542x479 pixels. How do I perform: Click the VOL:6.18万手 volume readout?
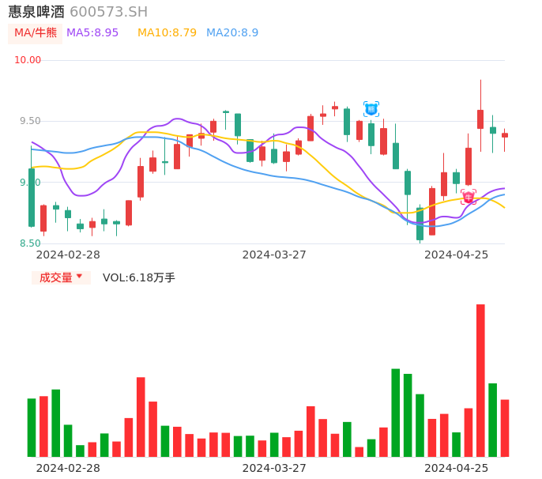tap(139, 277)
